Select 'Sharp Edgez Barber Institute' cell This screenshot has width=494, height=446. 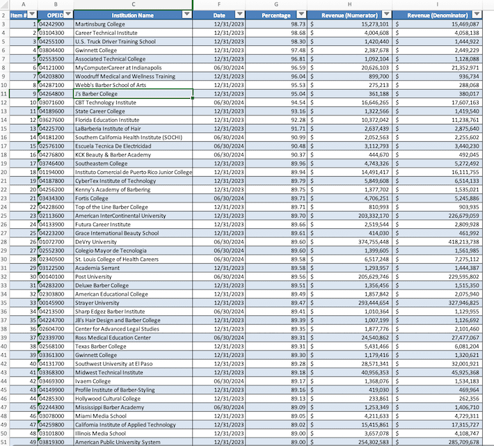tap(133, 312)
